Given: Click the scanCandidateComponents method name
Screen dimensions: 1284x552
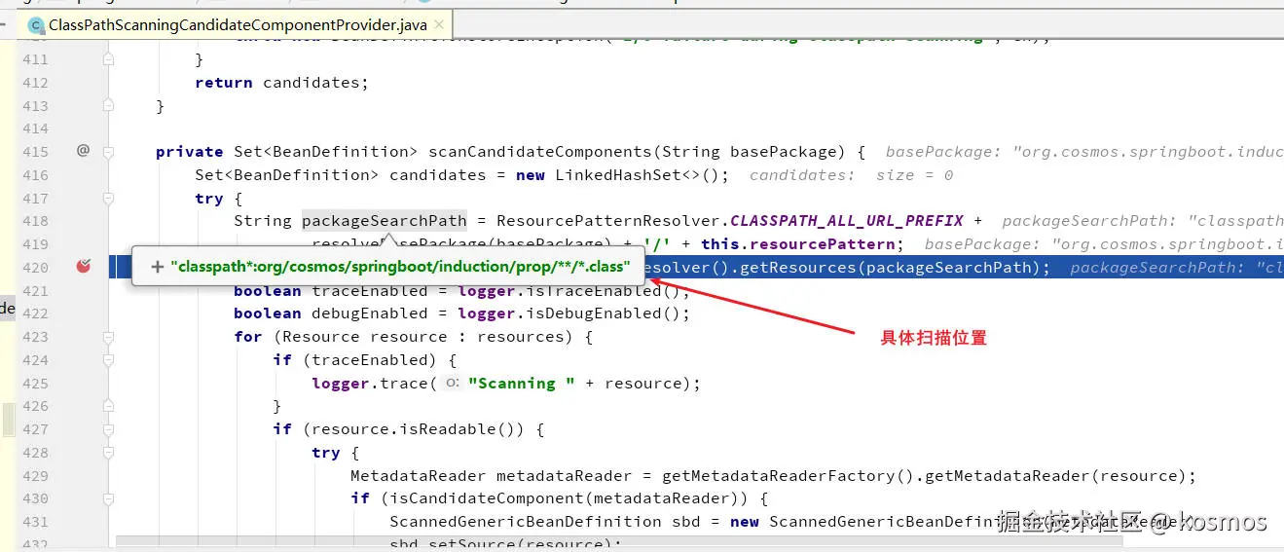Looking at the screenshot, I should click(x=540, y=152).
